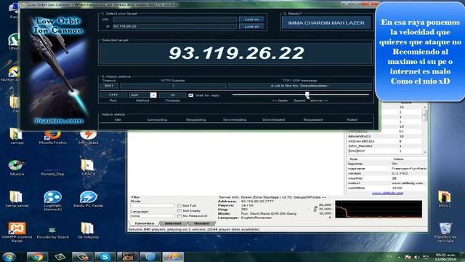Toggle the Wait for reply checkbox

[x=190, y=95]
